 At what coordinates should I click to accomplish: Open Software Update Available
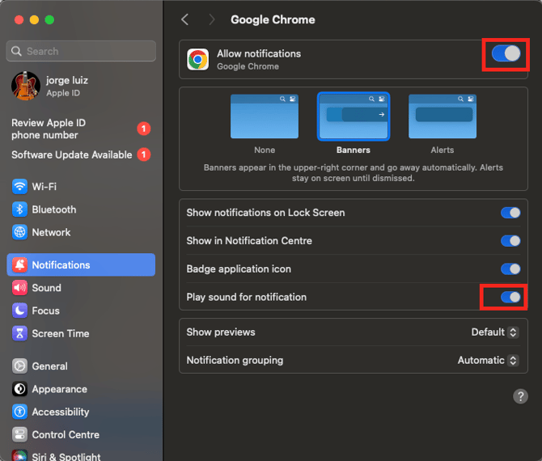coord(81,154)
